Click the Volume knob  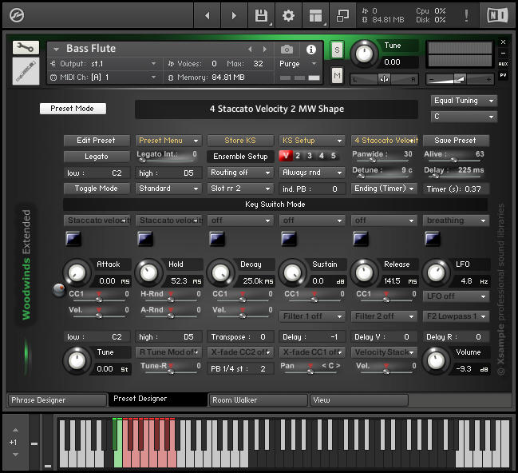point(436,360)
